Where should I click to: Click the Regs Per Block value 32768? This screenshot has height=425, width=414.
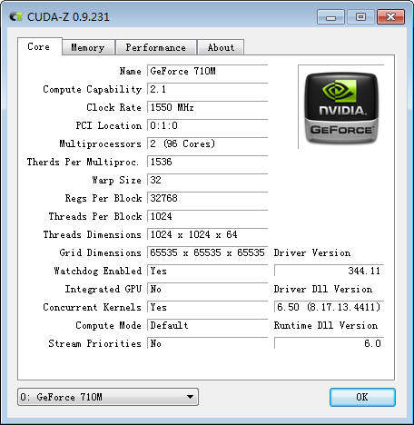pos(208,198)
